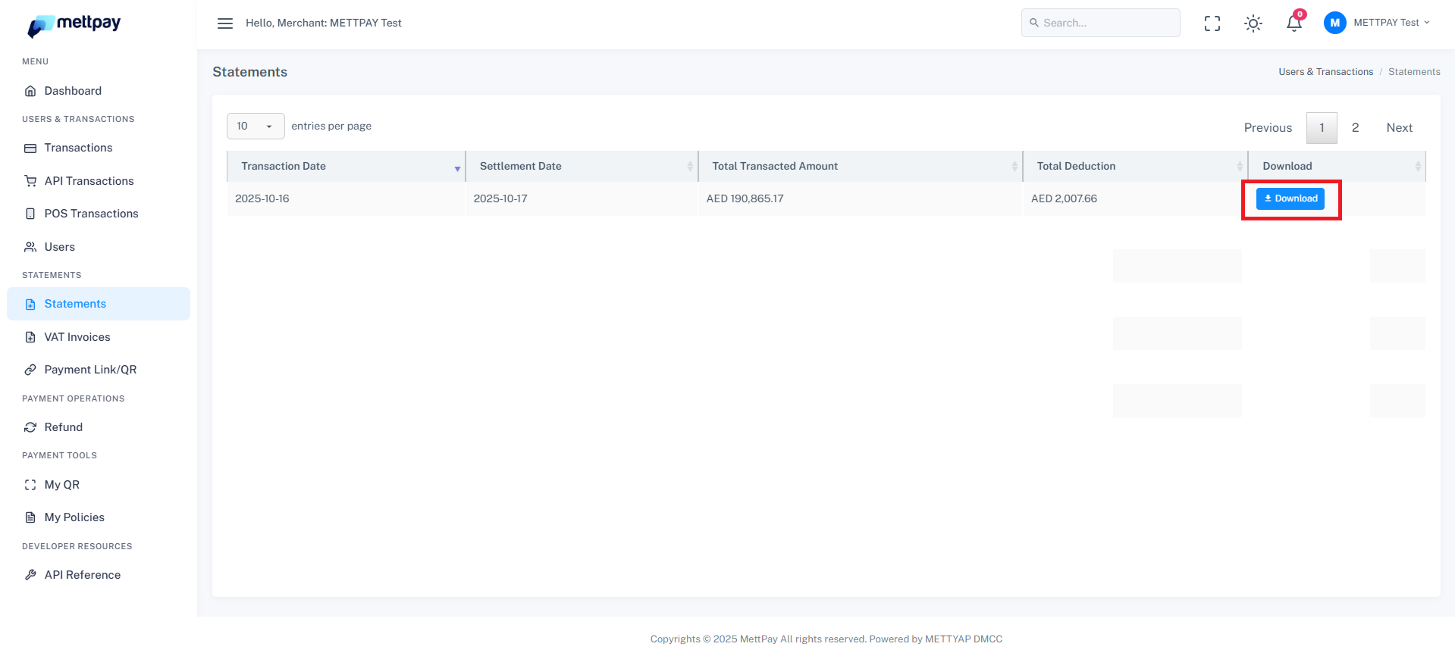
Task: Expand the METTPAY Test account dropdown
Action: click(x=1391, y=23)
